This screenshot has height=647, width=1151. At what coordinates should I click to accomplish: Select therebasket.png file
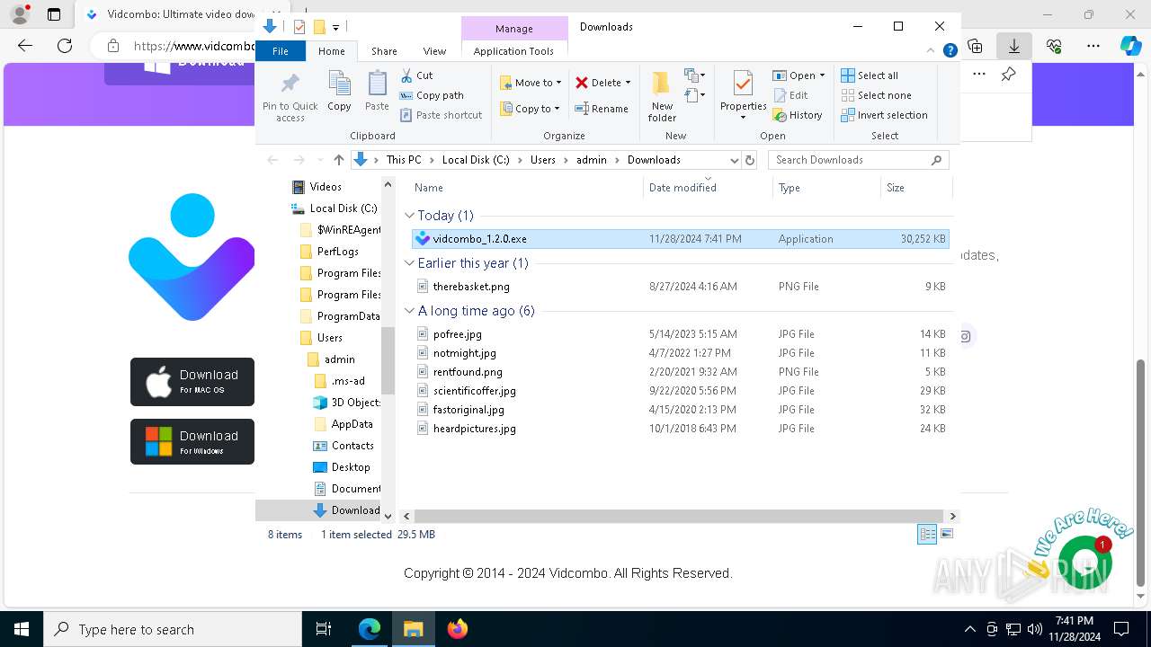pyautogui.click(x=681, y=287)
